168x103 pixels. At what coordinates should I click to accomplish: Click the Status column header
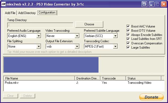tap(144, 78)
